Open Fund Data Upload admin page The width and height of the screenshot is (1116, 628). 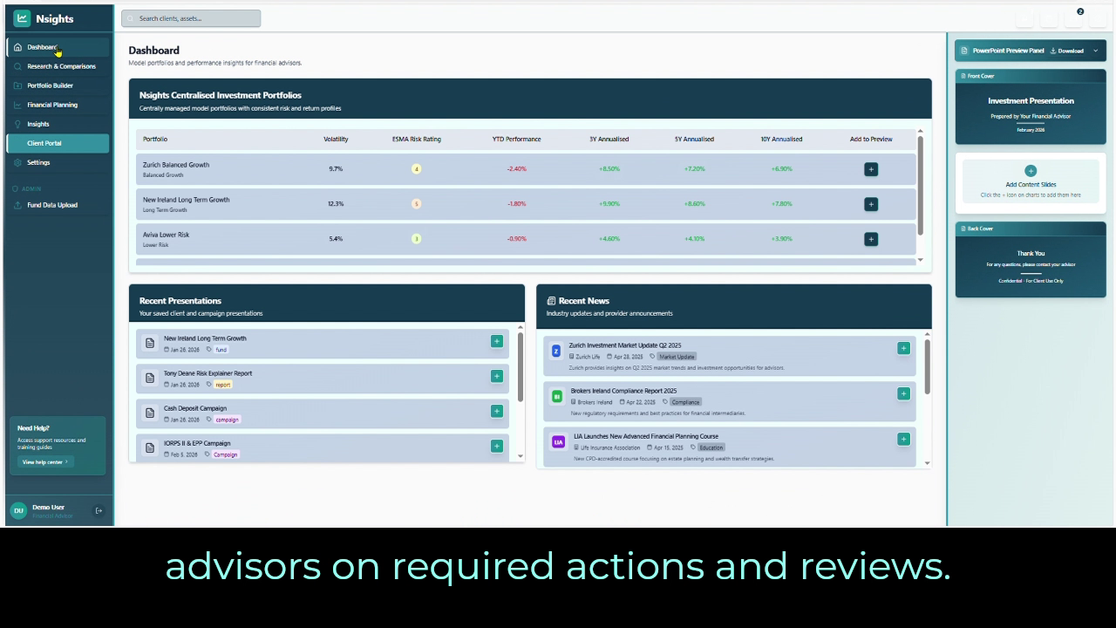tap(51, 205)
